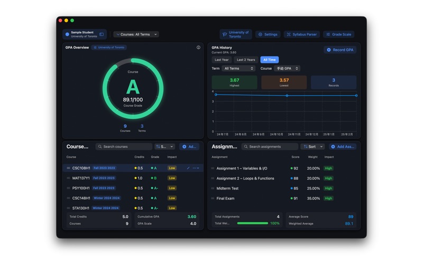This screenshot has height=264, width=423.
Task: Click the total weight progress bar
Action: pyautogui.click(x=253, y=223)
